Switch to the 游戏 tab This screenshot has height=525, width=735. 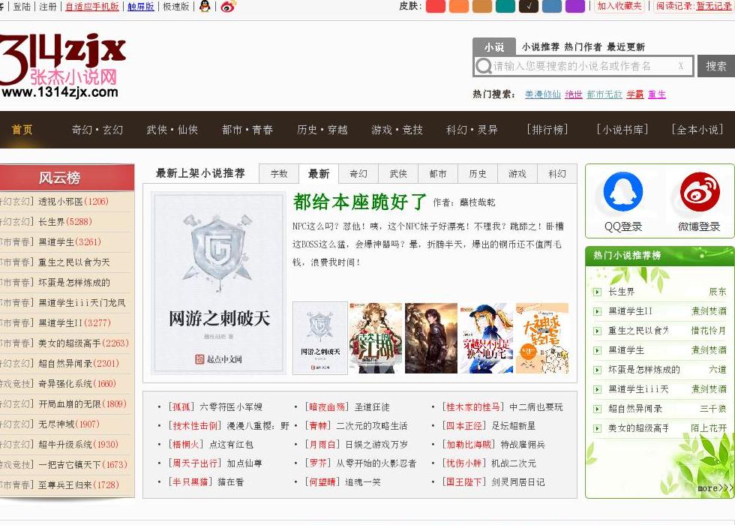tap(517, 174)
